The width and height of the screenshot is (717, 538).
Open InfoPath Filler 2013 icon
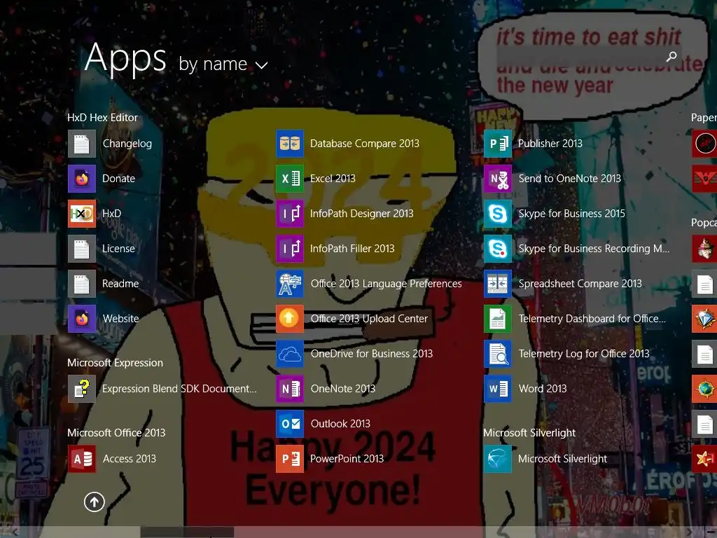coord(290,249)
